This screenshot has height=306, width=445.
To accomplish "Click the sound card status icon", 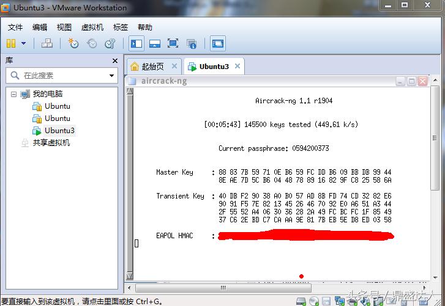I will (x=365, y=301).
